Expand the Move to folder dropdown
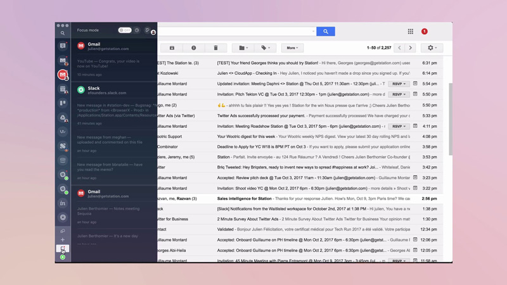Viewport: 507px width, 285px height. point(243,48)
